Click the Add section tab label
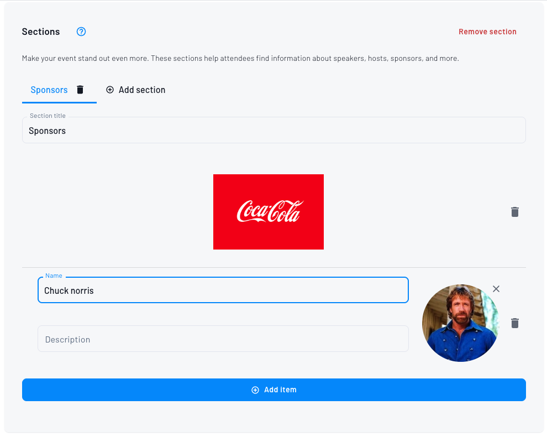The image size is (547, 436). coord(142,90)
